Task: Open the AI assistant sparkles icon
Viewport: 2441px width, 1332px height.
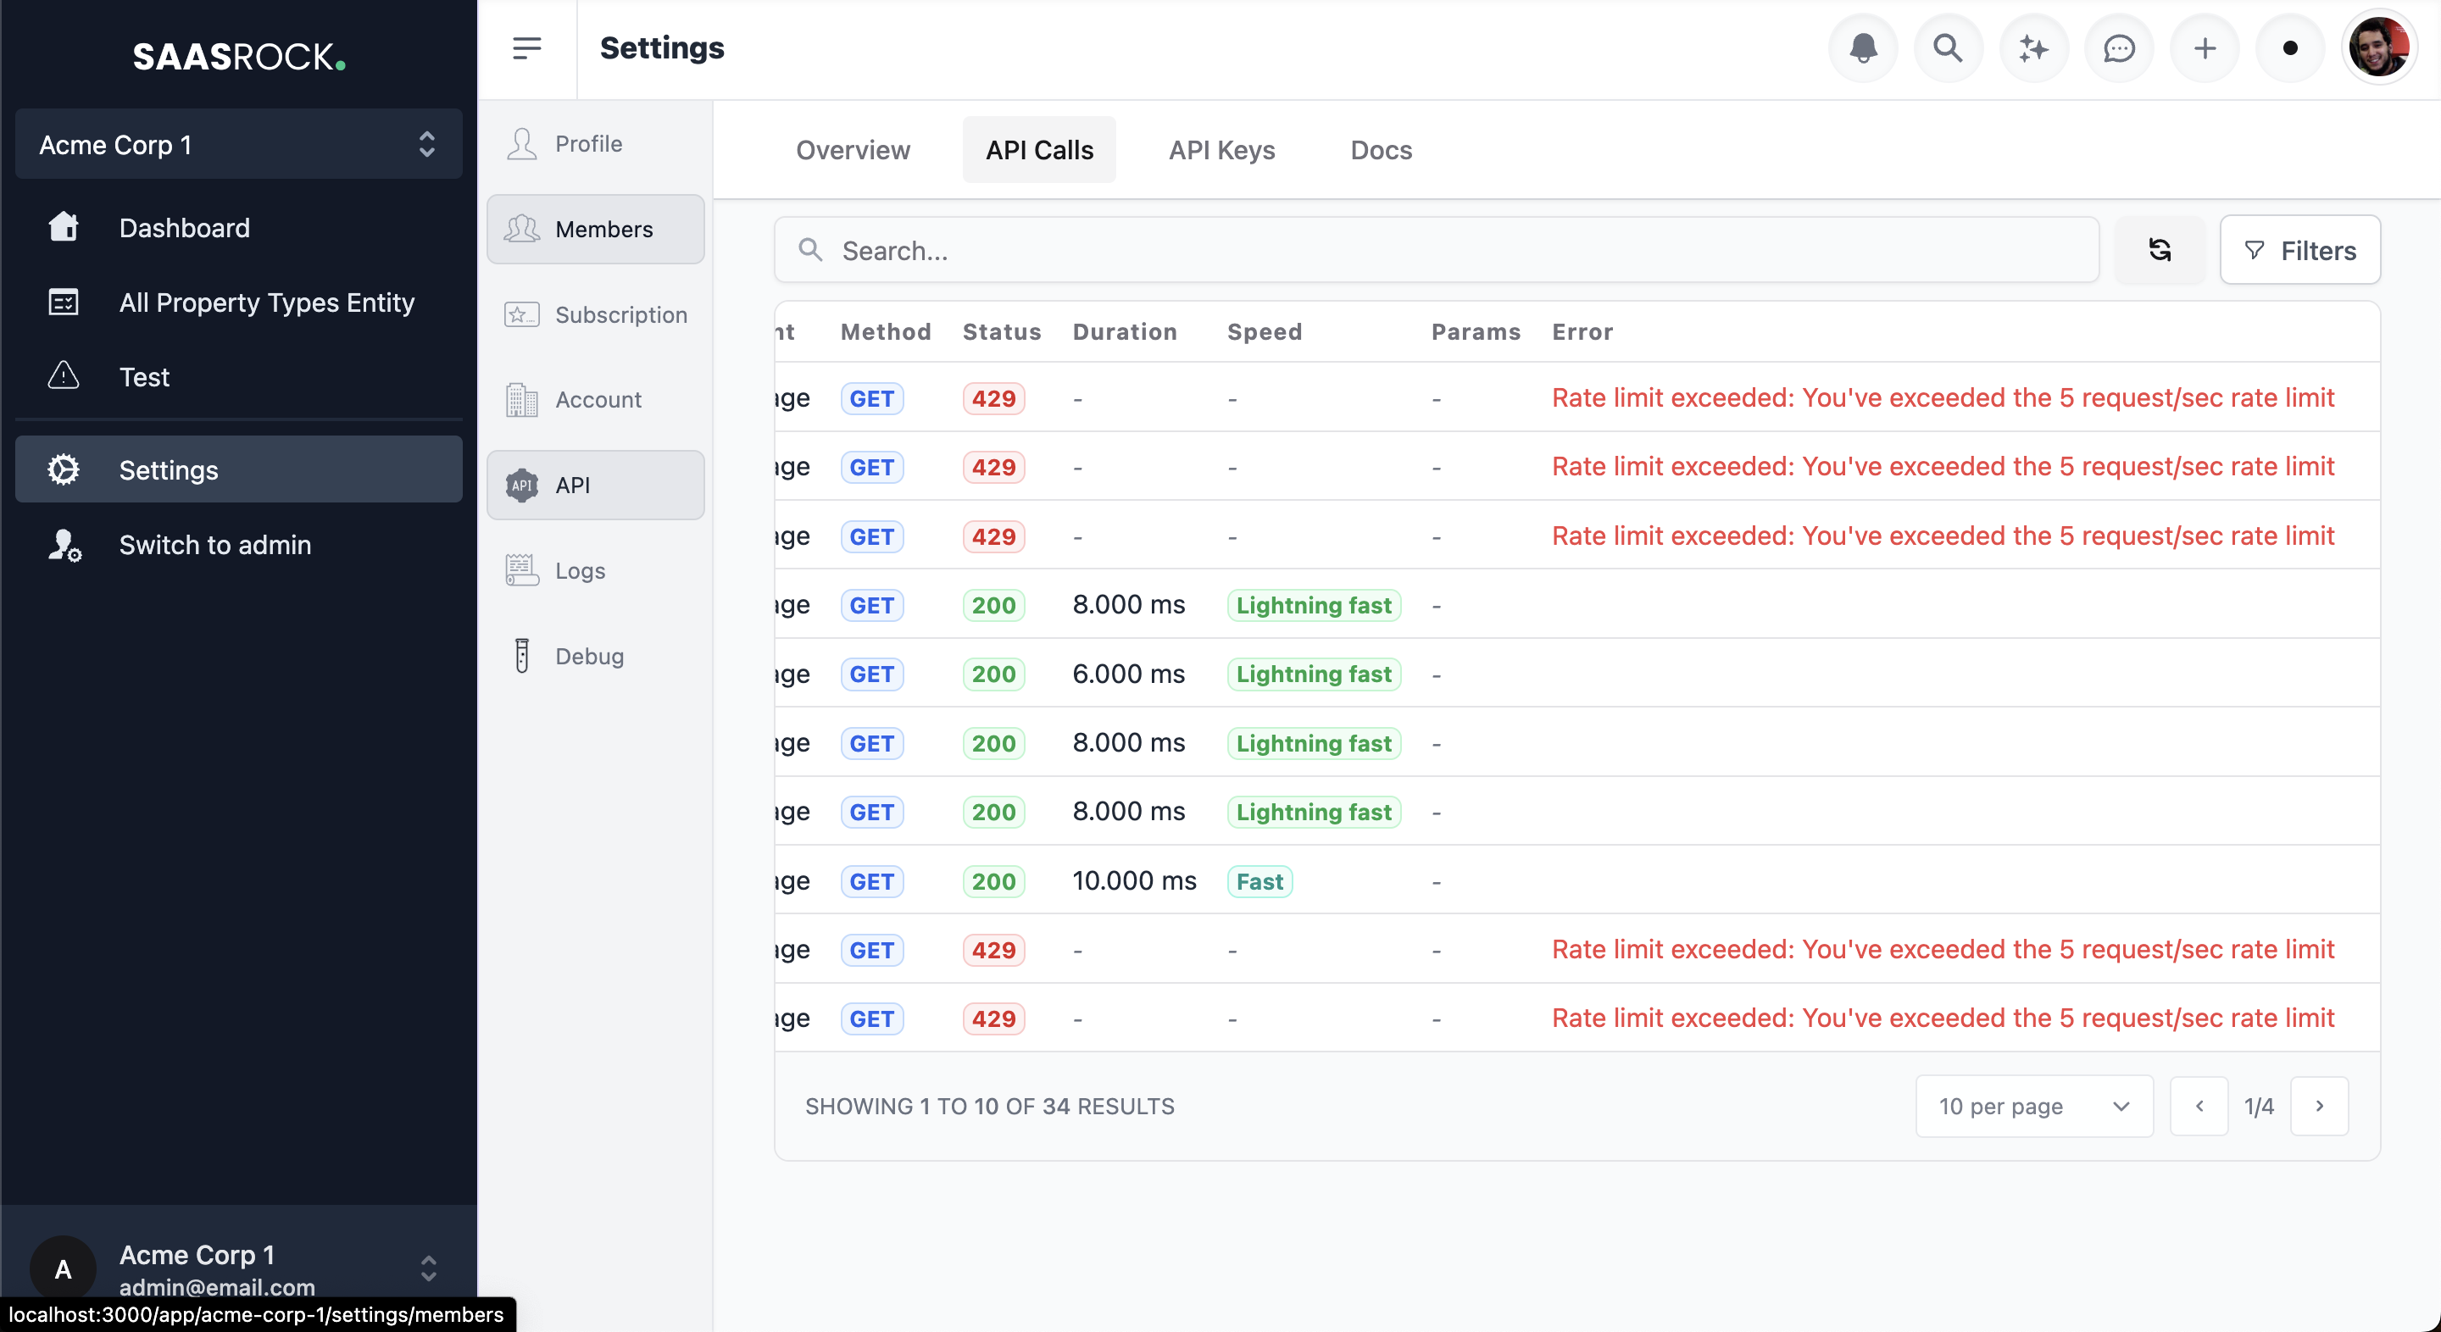Action: point(2033,47)
